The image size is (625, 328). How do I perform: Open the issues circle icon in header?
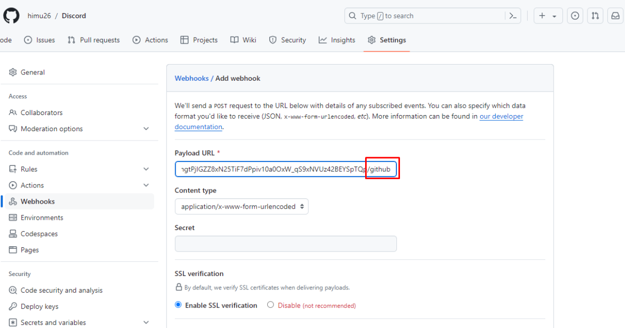(575, 16)
